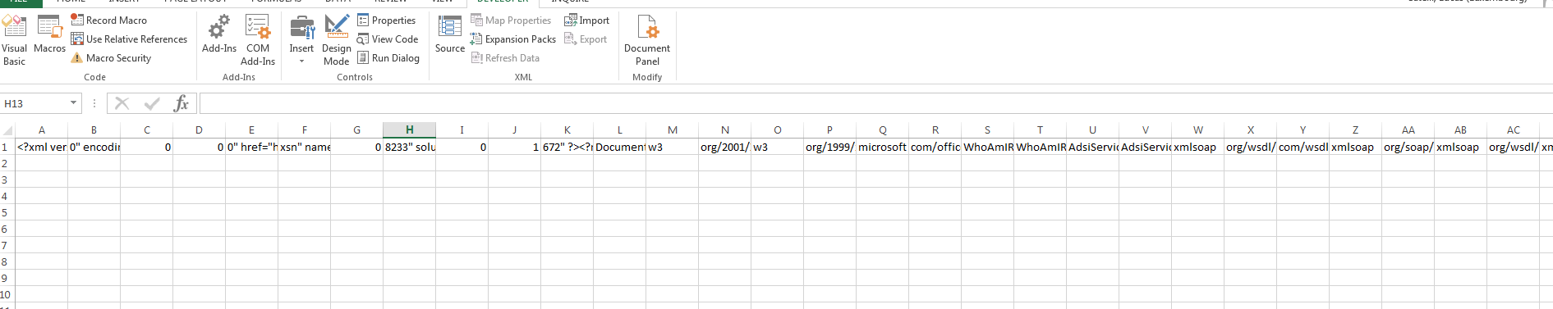The height and width of the screenshot is (309, 1553).
Task: Open the Macros dialog
Action: [x=49, y=35]
